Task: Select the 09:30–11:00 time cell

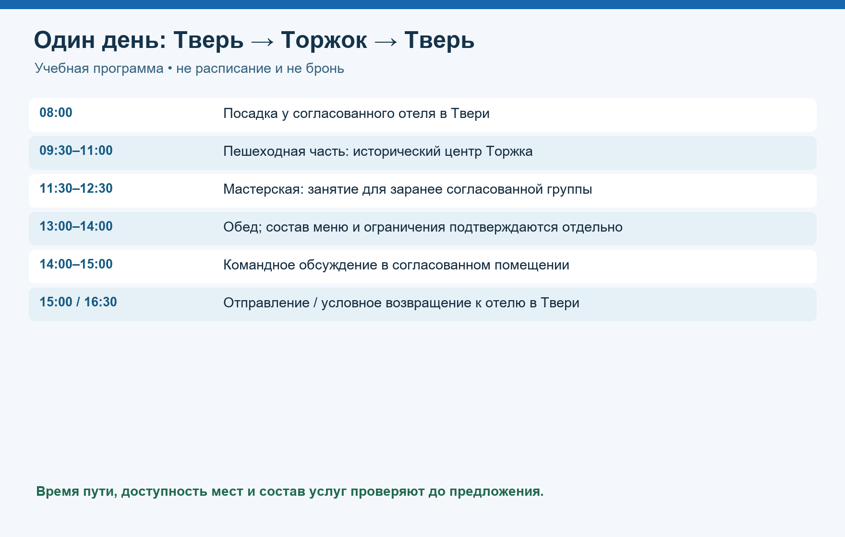Action: (x=76, y=151)
